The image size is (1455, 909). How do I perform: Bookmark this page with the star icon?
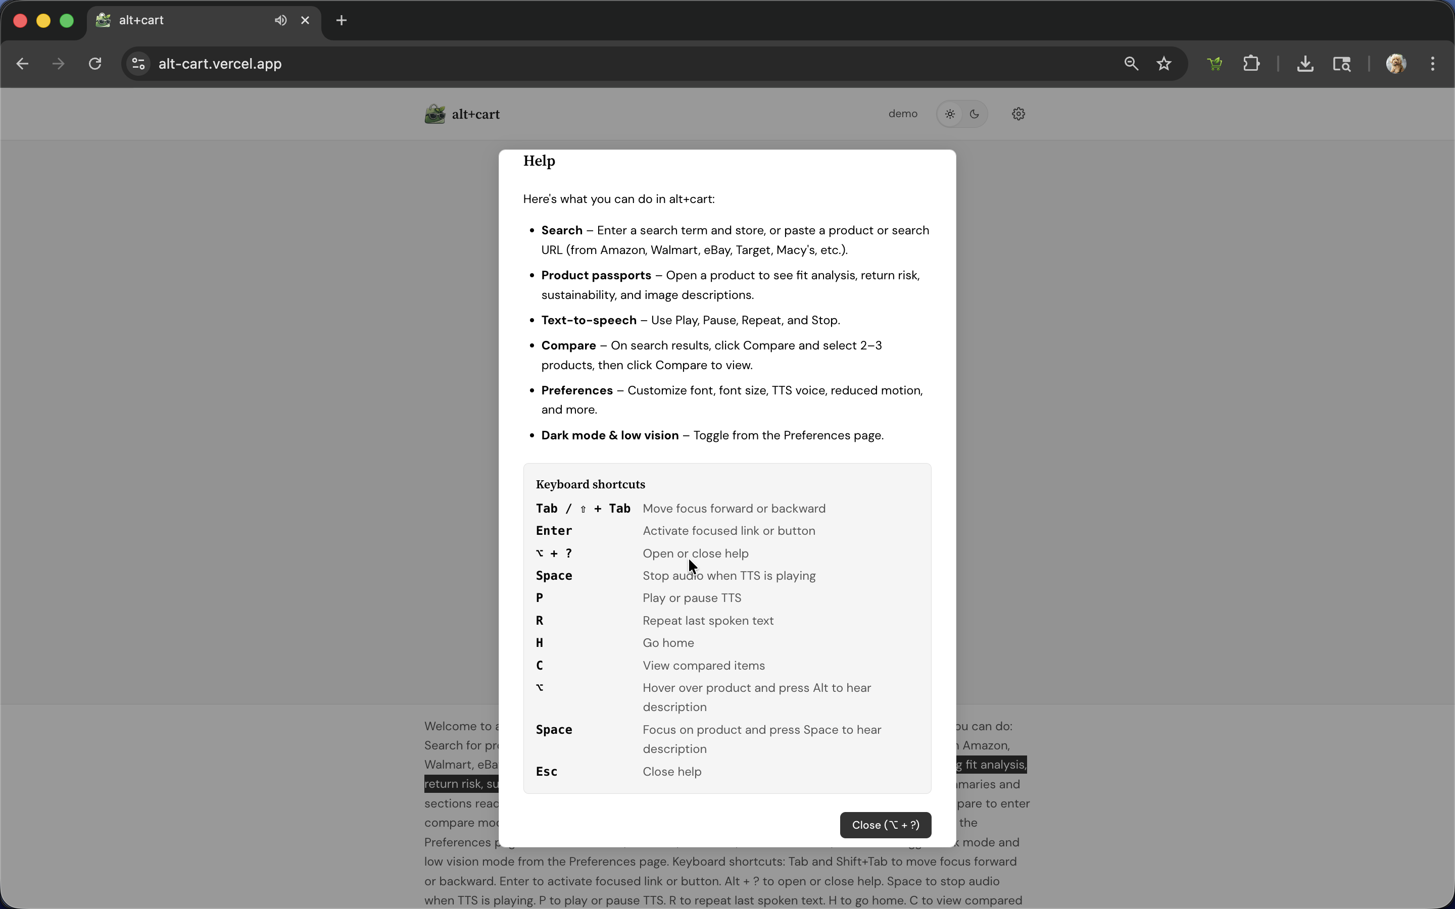[1164, 64]
